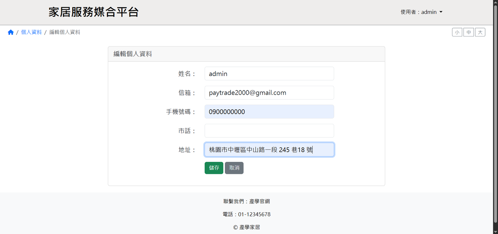Screen dimensions: 498x234
Task: Focus the 信箱 email input field
Action: point(269,93)
